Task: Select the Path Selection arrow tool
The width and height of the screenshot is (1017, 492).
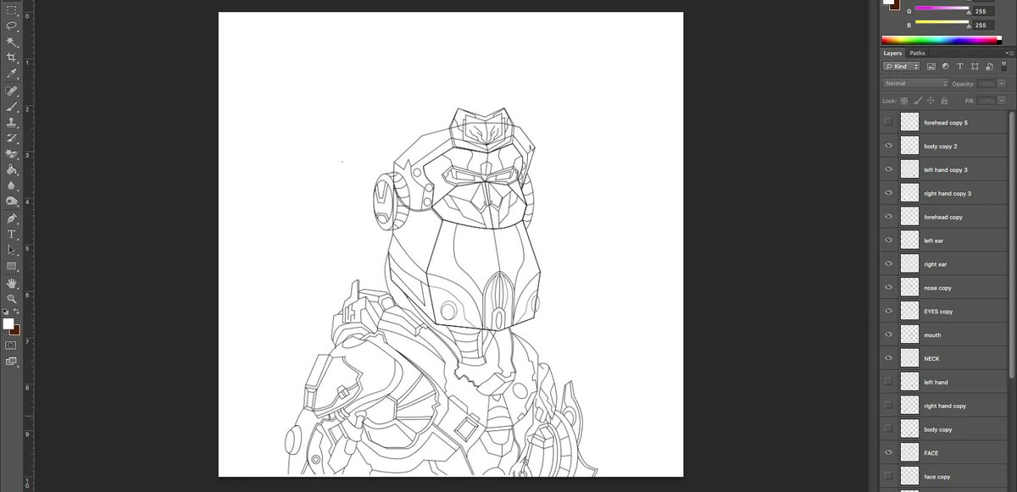Action: [x=12, y=250]
